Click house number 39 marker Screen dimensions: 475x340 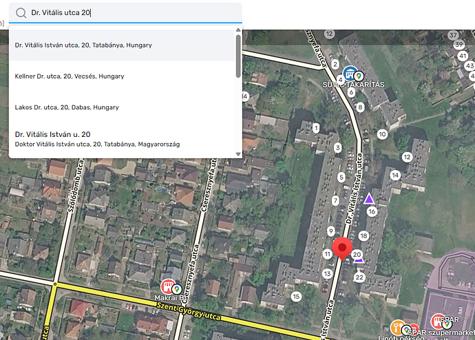point(459,45)
